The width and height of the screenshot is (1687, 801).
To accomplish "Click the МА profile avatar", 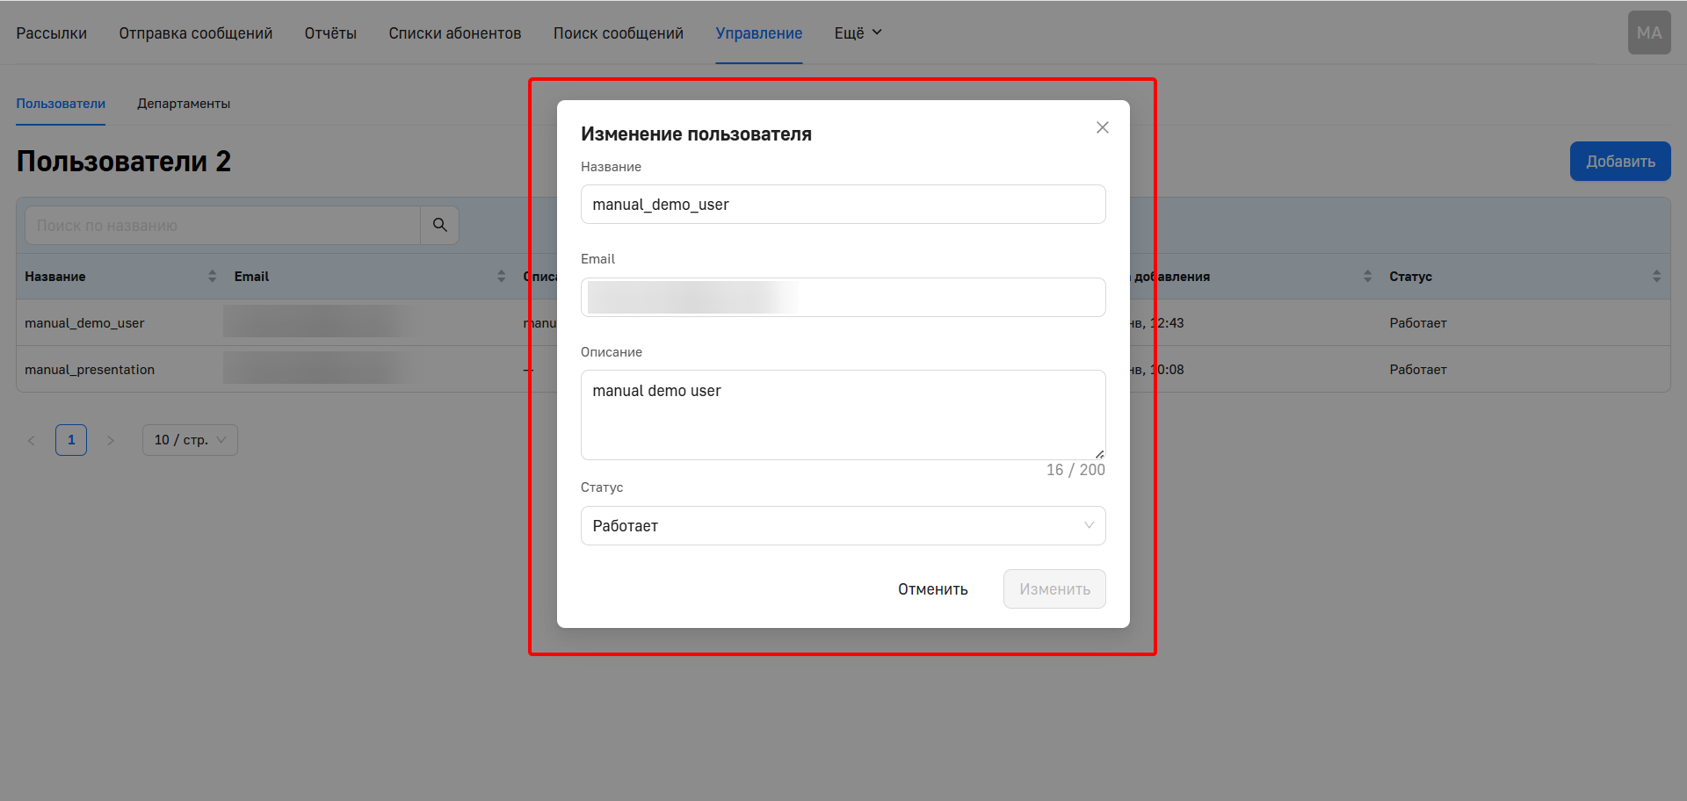I will click(1649, 32).
